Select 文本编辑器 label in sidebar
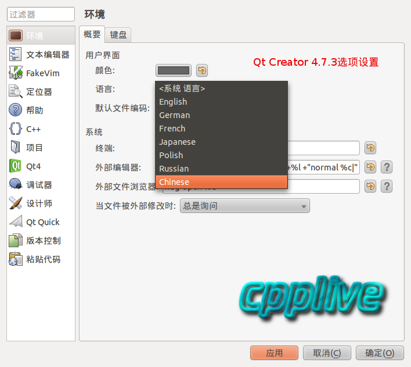 (x=48, y=55)
